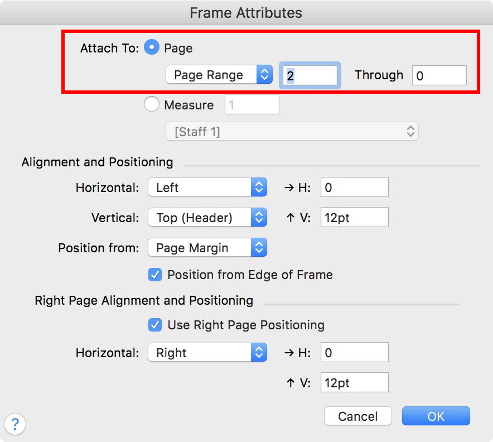Open the Alignment Horizontal Left dropdown
This screenshot has width=493, height=442.
[x=207, y=188]
